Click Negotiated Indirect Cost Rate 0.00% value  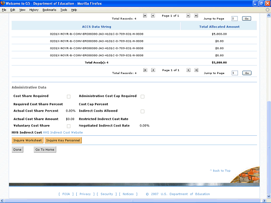144,126
